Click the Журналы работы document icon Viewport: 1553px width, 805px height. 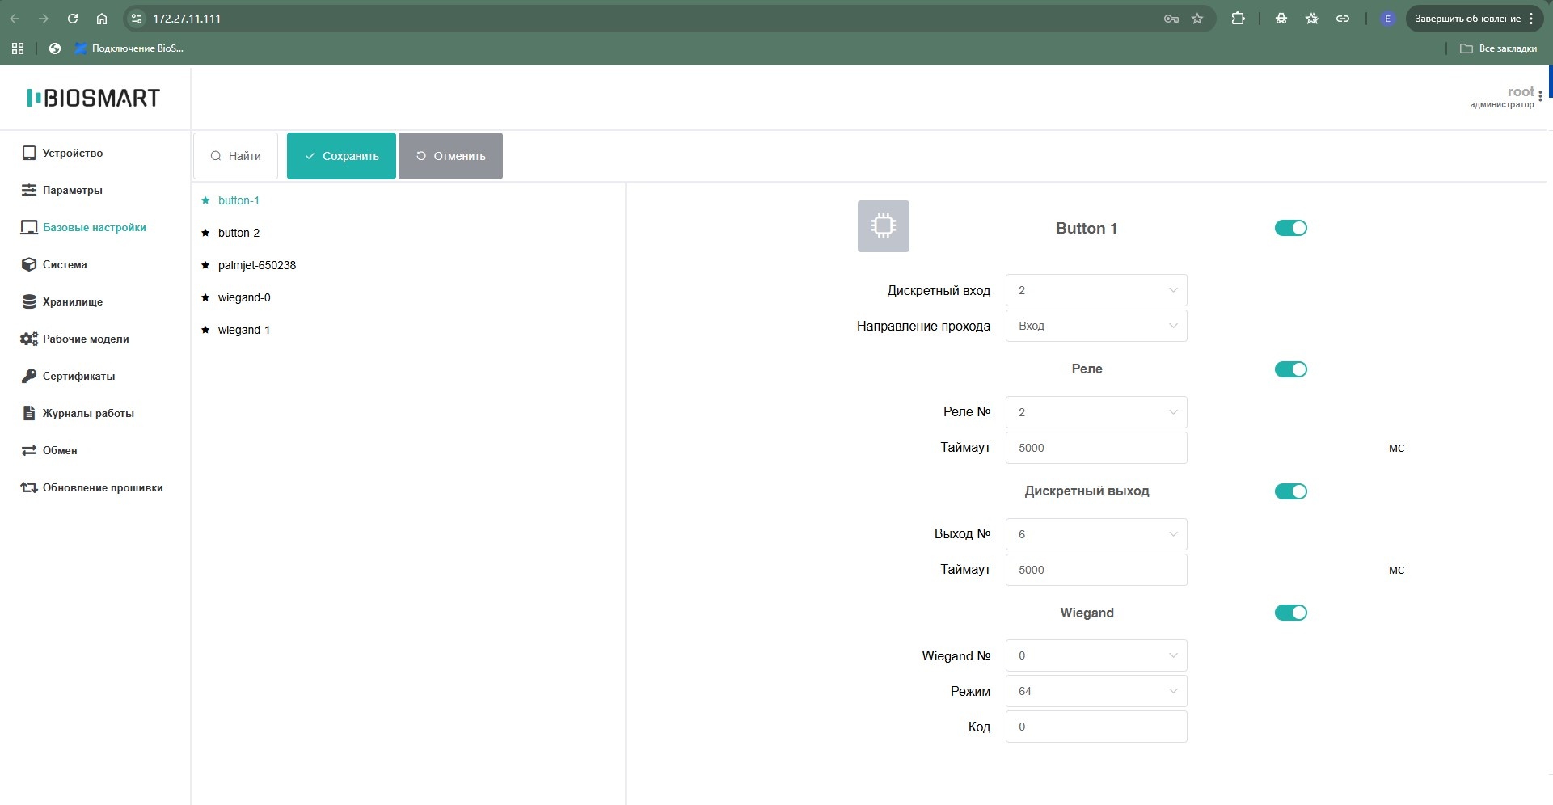tap(29, 413)
